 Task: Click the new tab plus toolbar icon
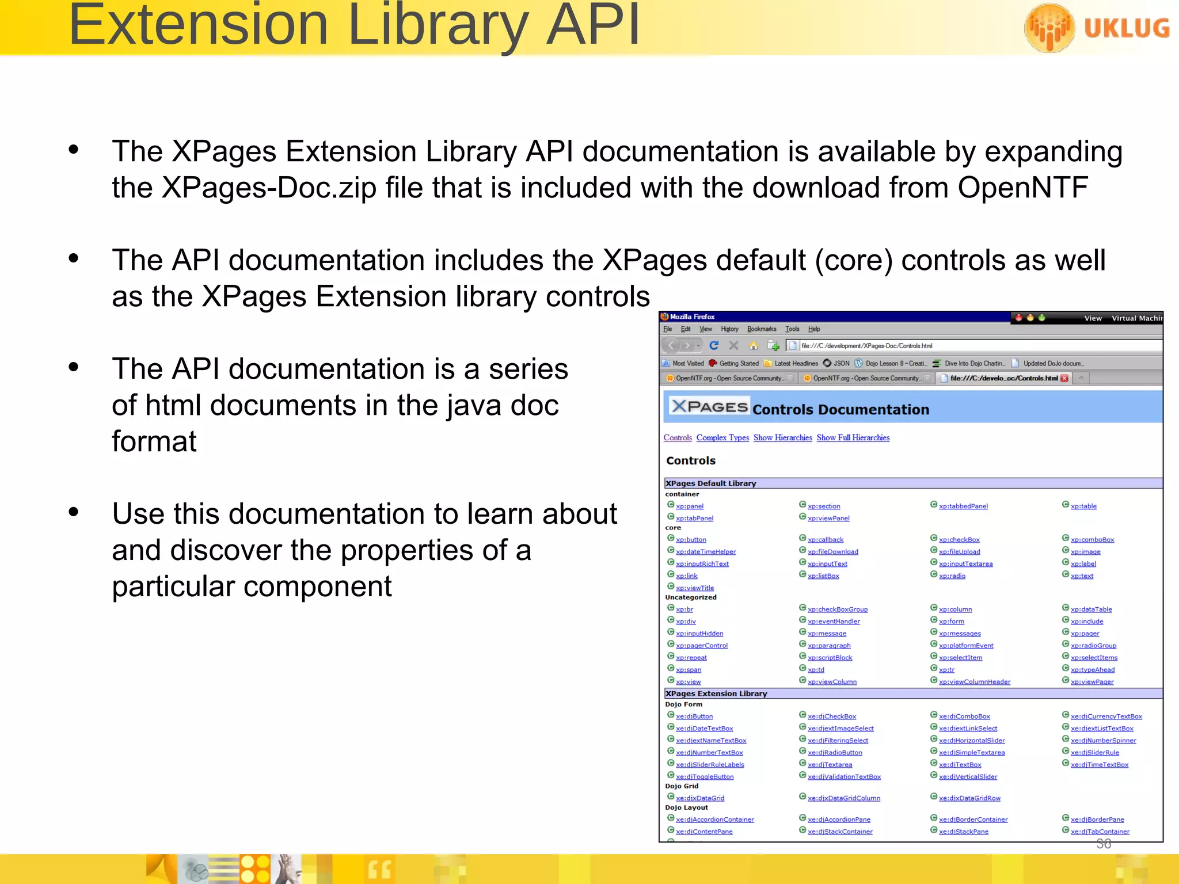pyautogui.click(x=773, y=345)
